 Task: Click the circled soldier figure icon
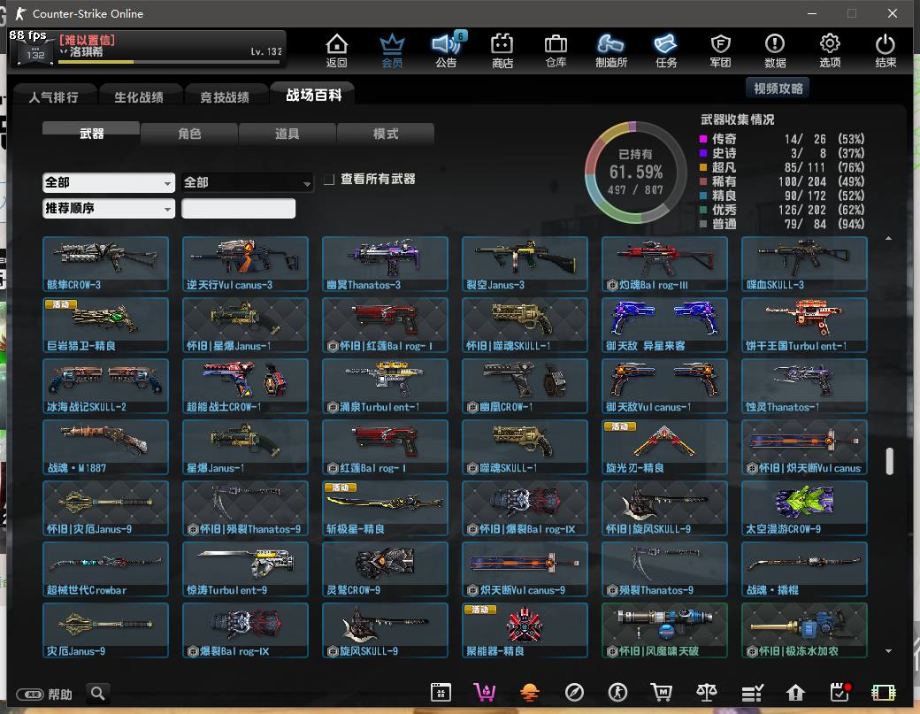pos(617,693)
